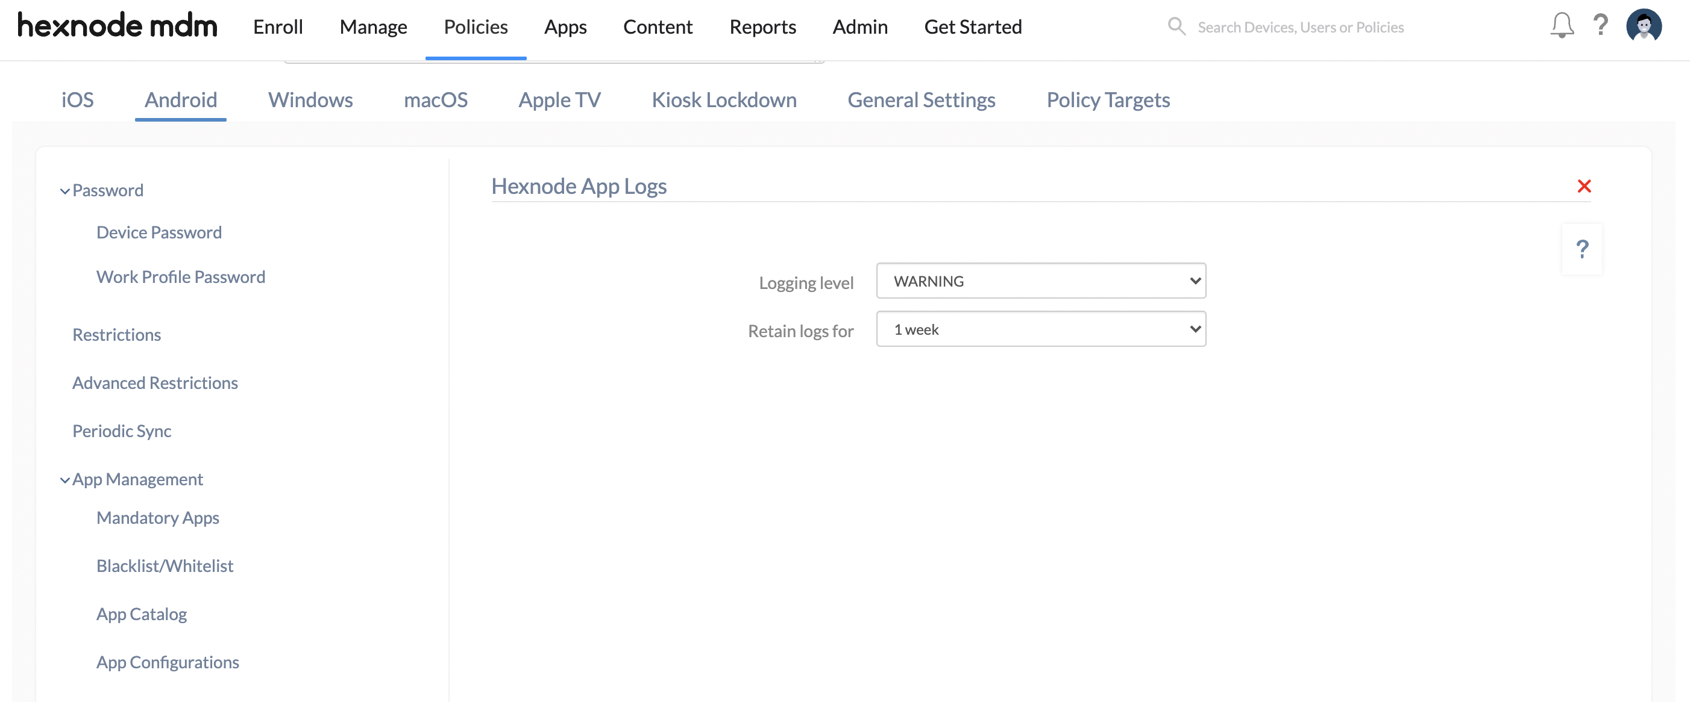Open the Logging level dropdown

click(1040, 281)
